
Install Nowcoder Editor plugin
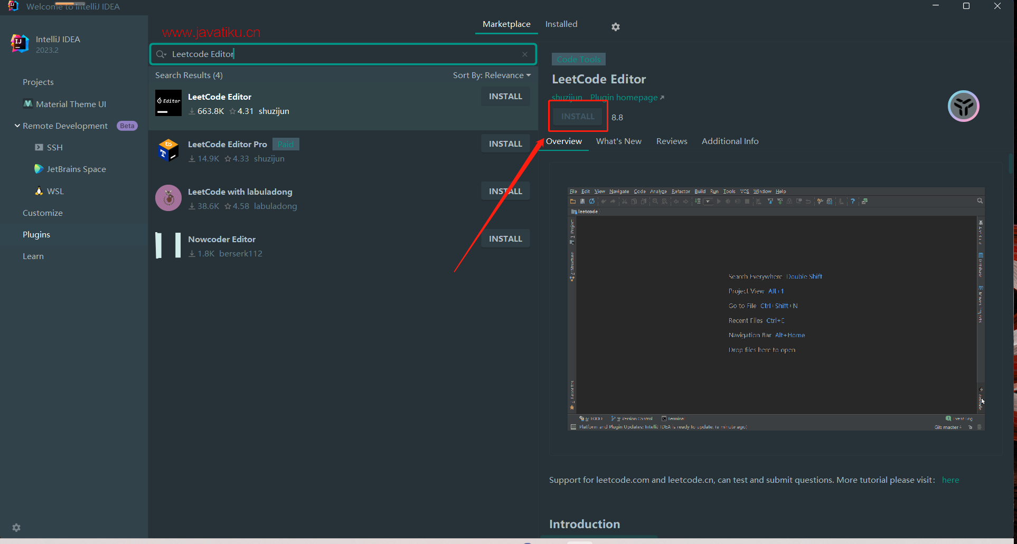505,239
